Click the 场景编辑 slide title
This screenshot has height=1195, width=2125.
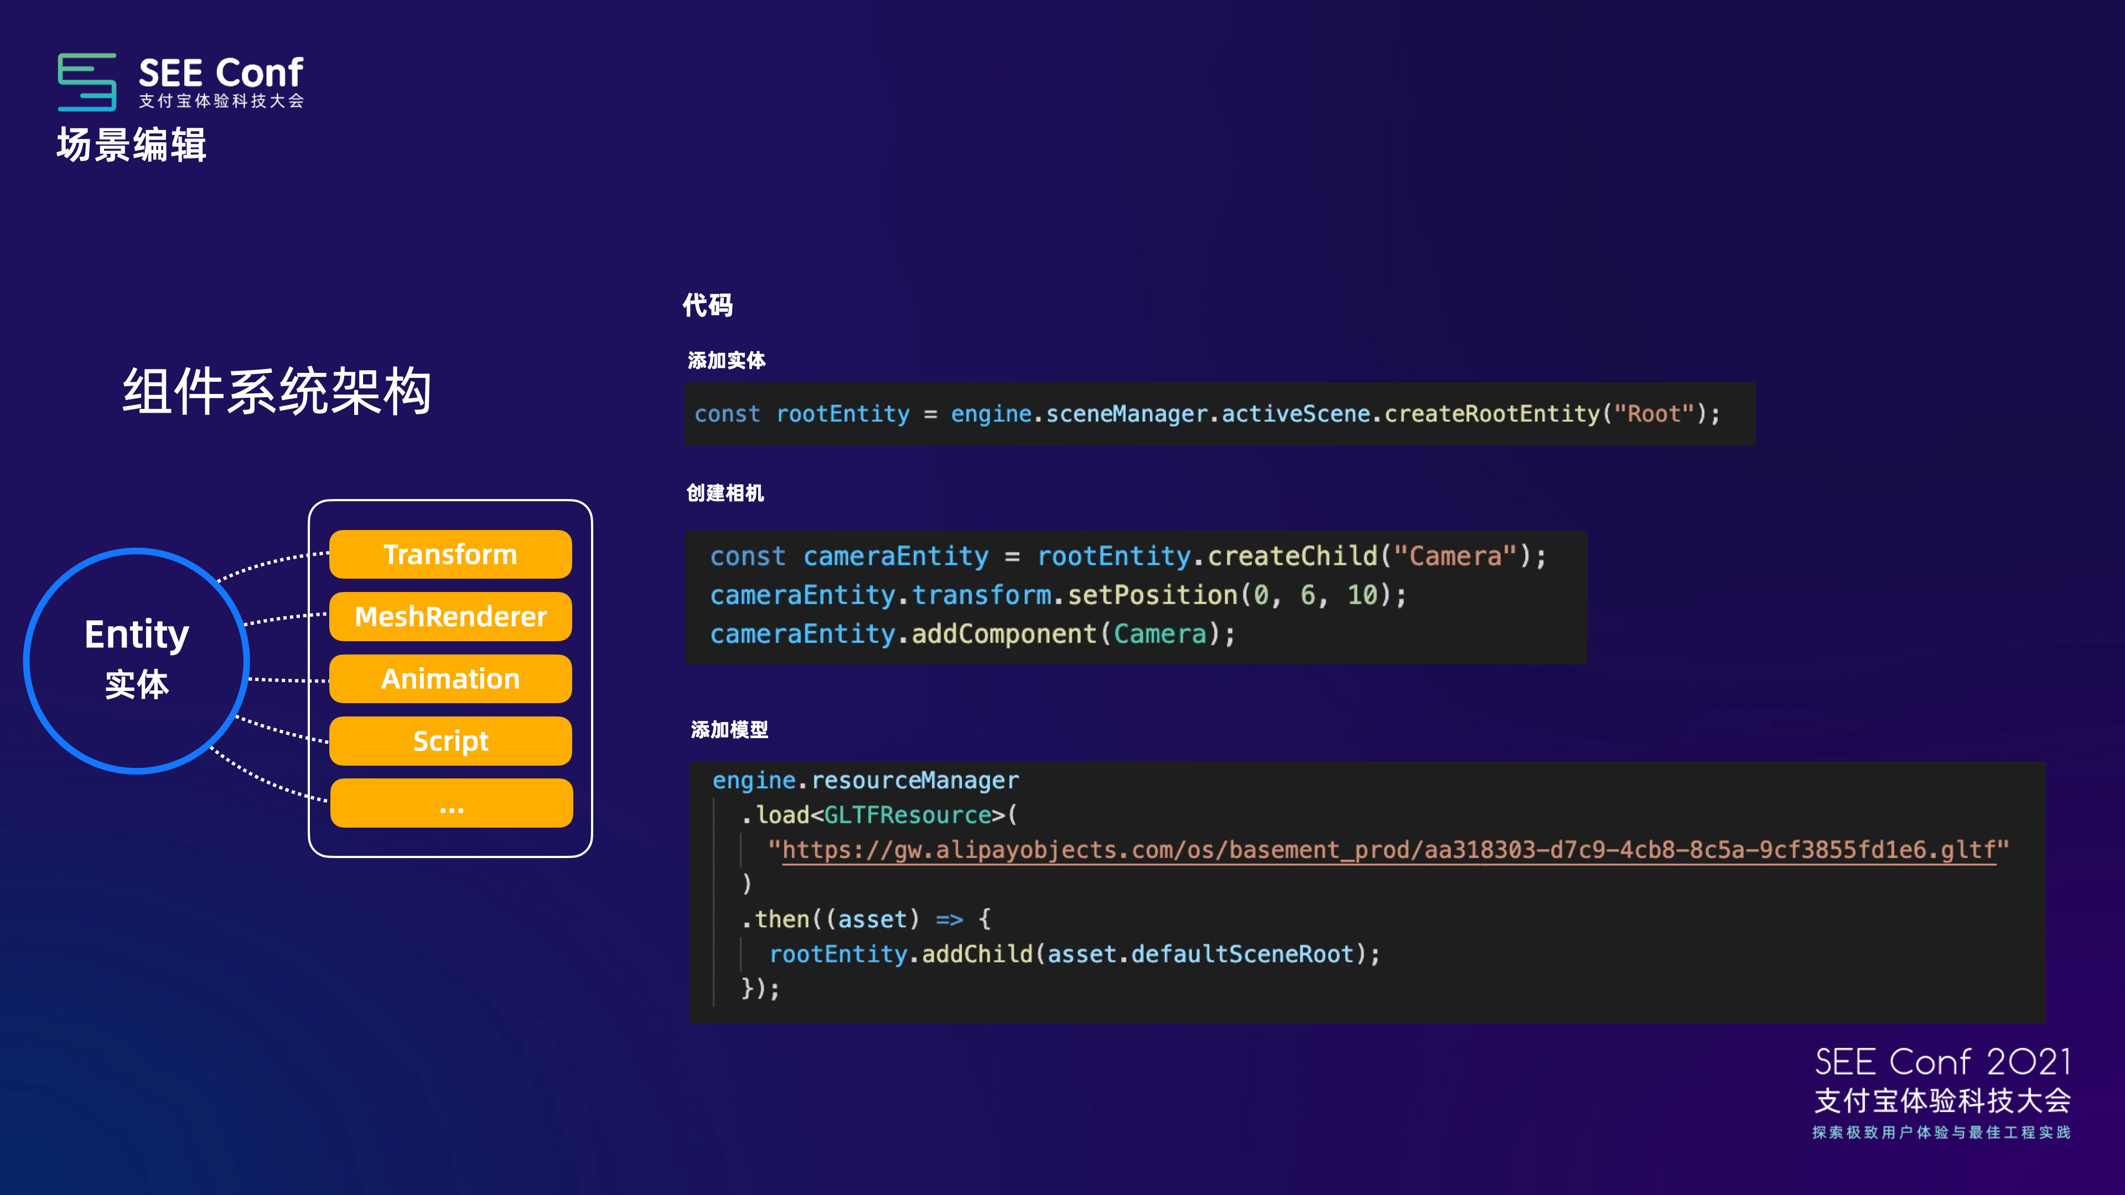(131, 145)
